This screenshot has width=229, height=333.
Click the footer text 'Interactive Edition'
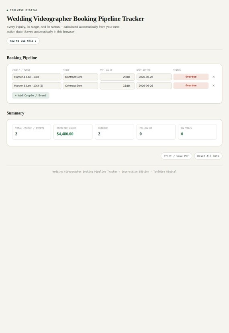tap(135, 172)
